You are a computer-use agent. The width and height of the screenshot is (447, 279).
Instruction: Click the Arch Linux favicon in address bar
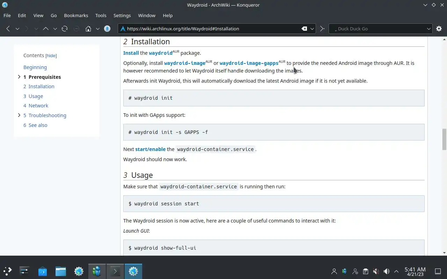[123, 29]
